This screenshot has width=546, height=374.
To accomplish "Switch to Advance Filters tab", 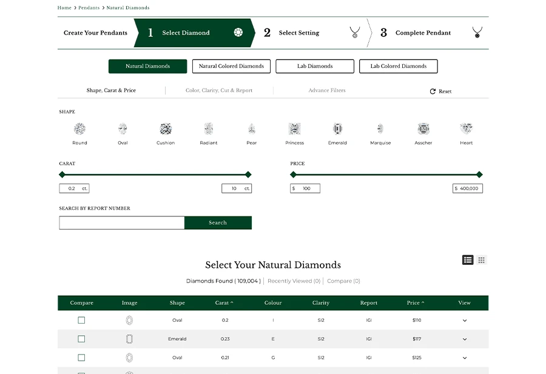I will coord(327,90).
